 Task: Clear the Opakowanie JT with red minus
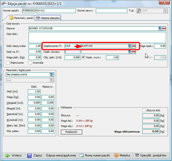tap(134, 46)
